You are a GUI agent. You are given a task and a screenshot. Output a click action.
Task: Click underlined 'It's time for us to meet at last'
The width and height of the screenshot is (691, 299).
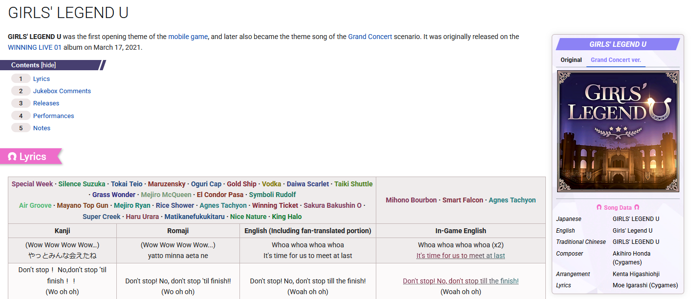tap(461, 256)
